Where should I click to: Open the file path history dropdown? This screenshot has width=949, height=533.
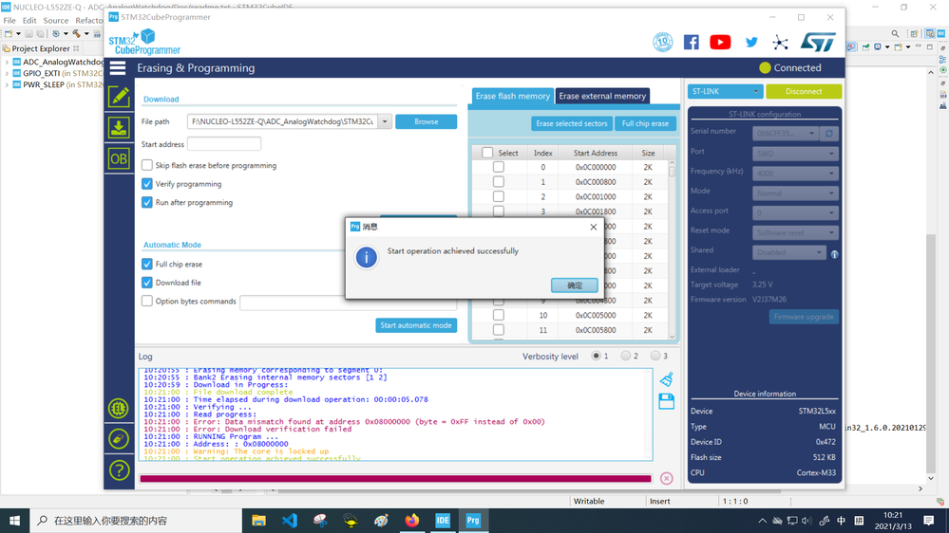[x=385, y=121]
